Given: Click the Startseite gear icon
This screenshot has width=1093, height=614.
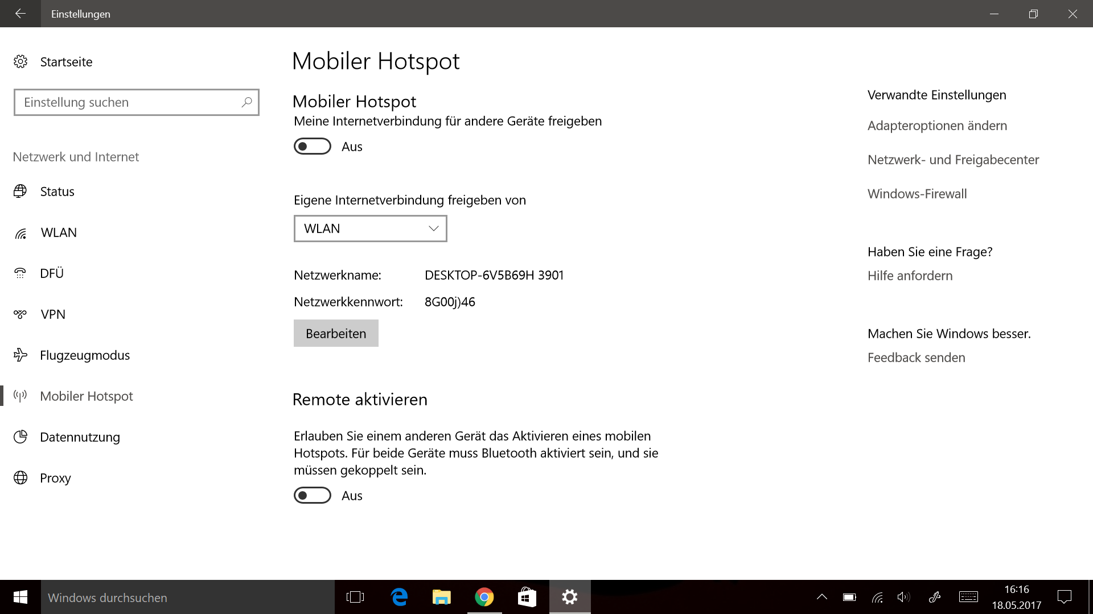Looking at the screenshot, I should click(20, 61).
